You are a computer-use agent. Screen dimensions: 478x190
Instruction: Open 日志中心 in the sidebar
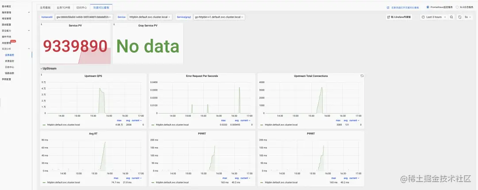pyautogui.click(x=9, y=67)
